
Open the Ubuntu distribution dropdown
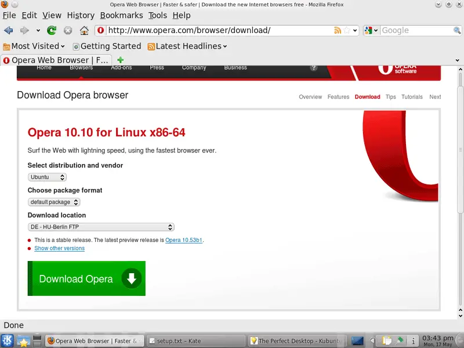click(47, 177)
